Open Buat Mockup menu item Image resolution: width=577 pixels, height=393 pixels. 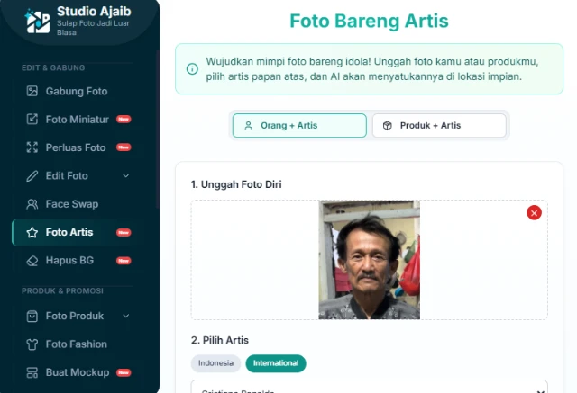(x=74, y=372)
